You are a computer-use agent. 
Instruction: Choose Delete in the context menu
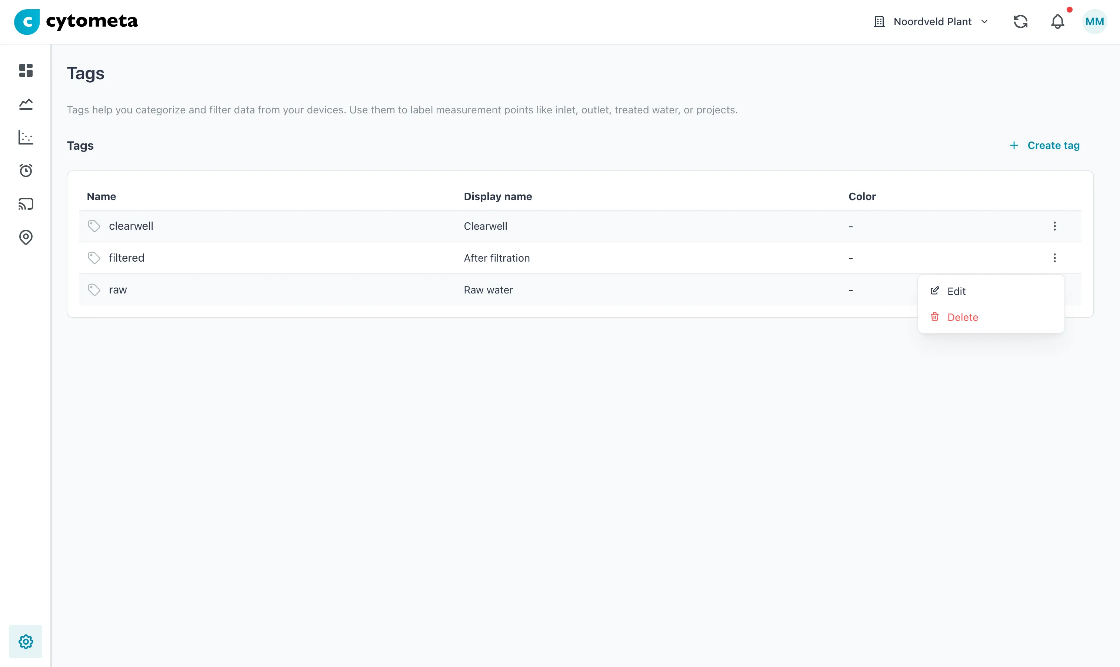click(991, 317)
